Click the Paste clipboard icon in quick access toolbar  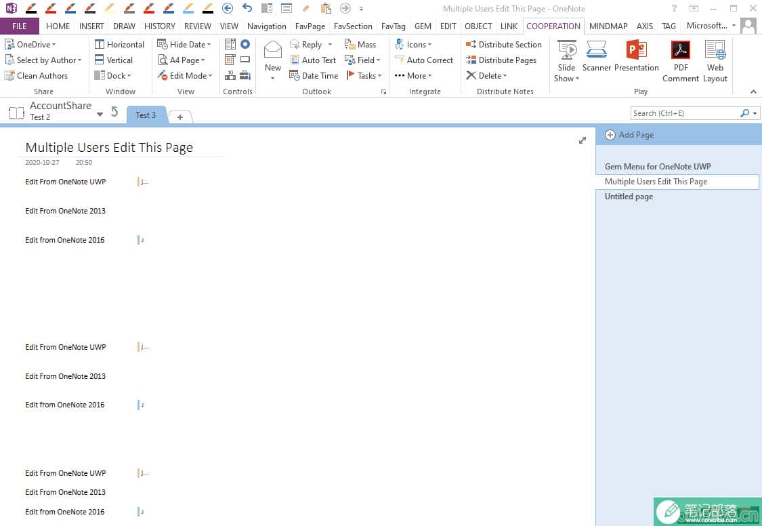[x=326, y=8]
